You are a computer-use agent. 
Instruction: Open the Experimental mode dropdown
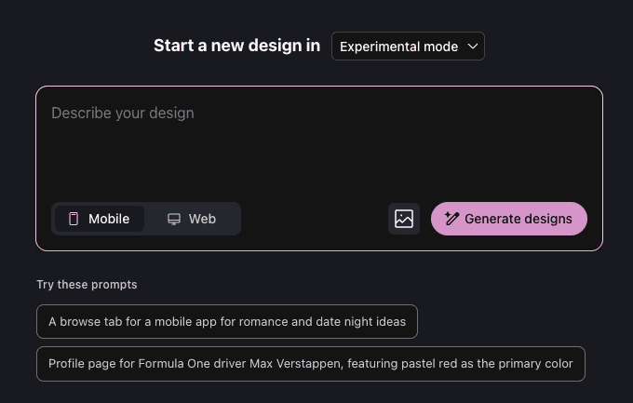tap(408, 46)
